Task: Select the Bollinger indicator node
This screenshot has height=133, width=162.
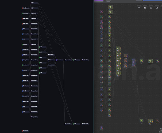Action: pyautogui.click(x=26, y=55)
